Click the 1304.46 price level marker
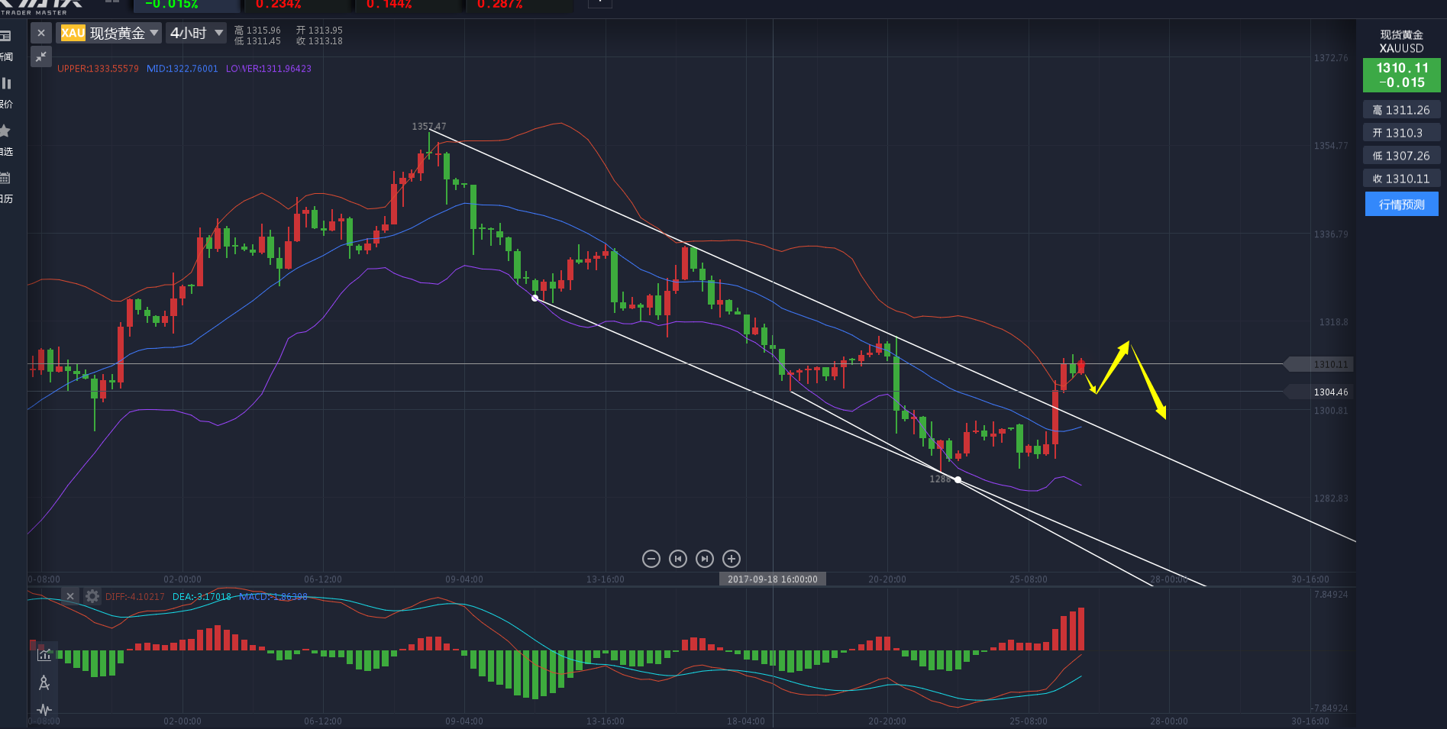The image size is (1447, 729). coord(1329,392)
